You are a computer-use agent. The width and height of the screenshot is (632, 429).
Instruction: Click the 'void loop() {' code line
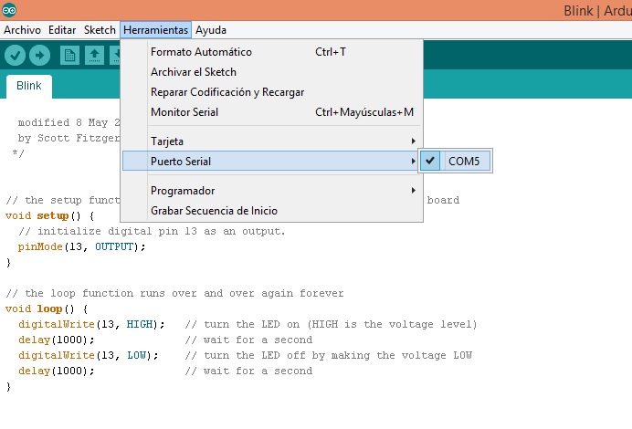pyautogui.click(x=47, y=309)
